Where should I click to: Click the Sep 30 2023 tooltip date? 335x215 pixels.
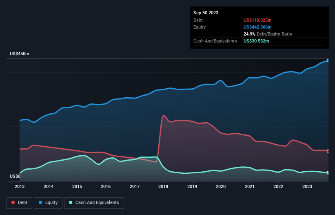point(206,13)
